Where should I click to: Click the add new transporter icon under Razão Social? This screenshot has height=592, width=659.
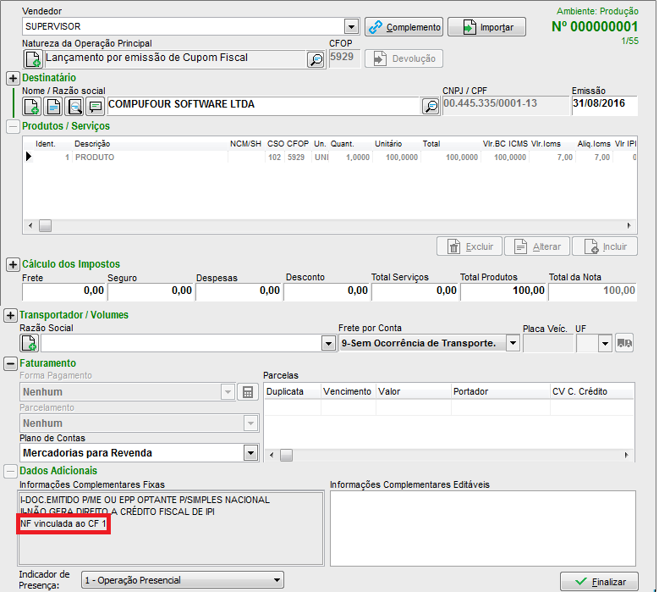[30, 343]
